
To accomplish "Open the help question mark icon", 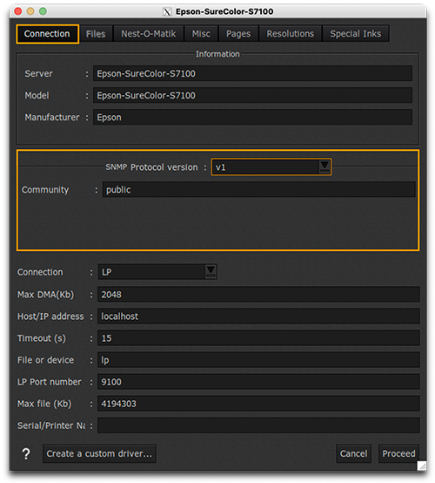I will (x=26, y=453).
